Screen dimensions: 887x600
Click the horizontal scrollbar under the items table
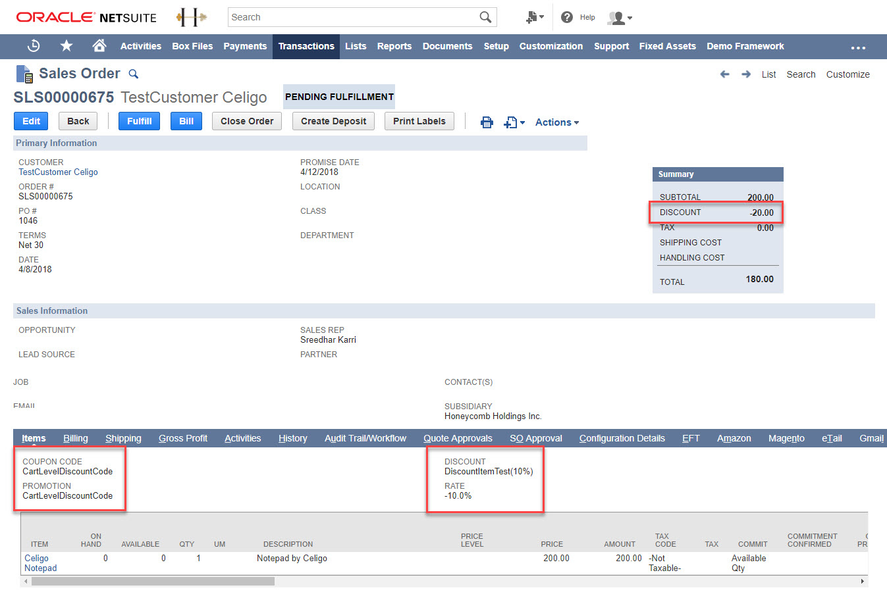point(151,581)
